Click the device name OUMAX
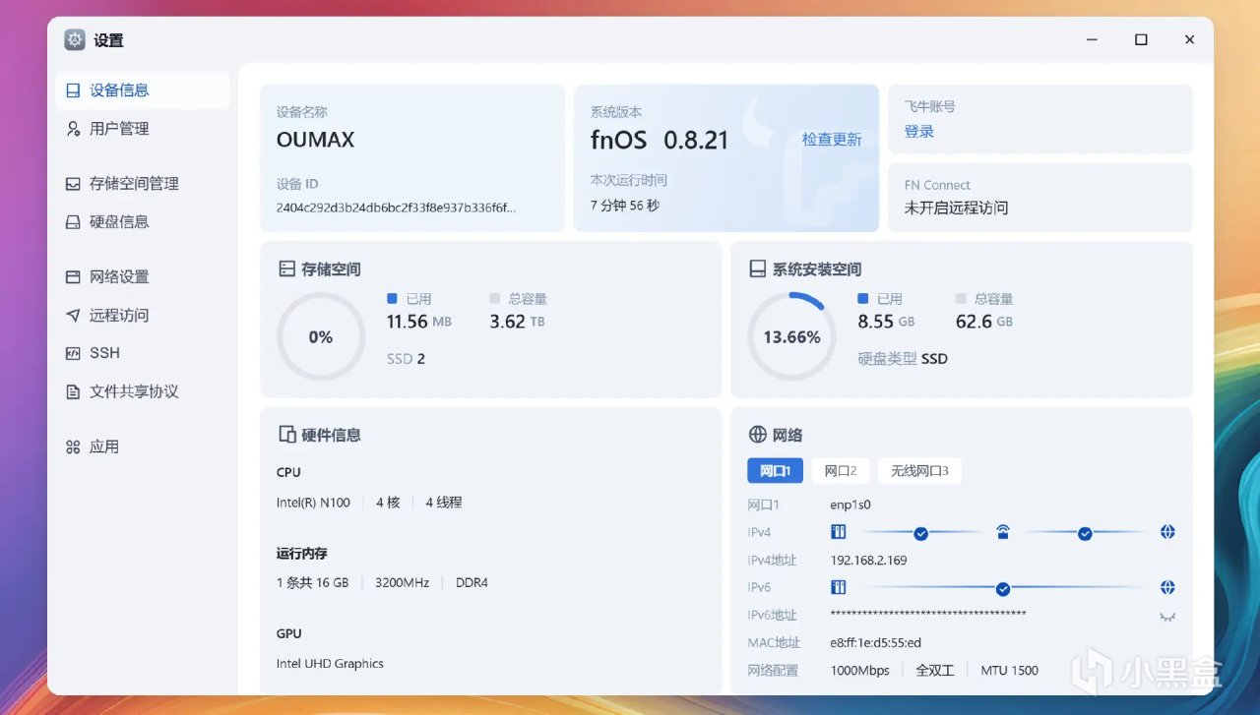The image size is (1260, 715). coord(315,140)
